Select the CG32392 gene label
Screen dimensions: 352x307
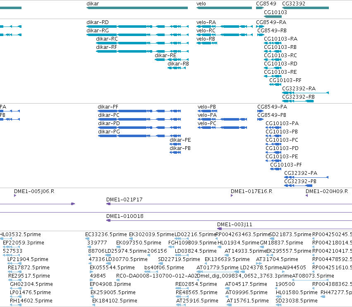tap(294, 4)
